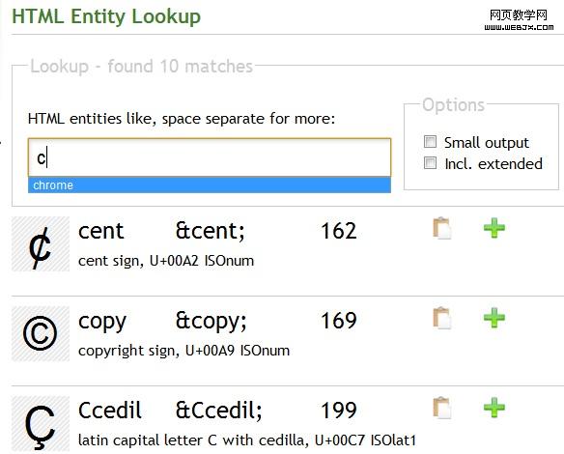Copy the Ccedil entity to clipboard

pyautogui.click(x=442, y=408)
